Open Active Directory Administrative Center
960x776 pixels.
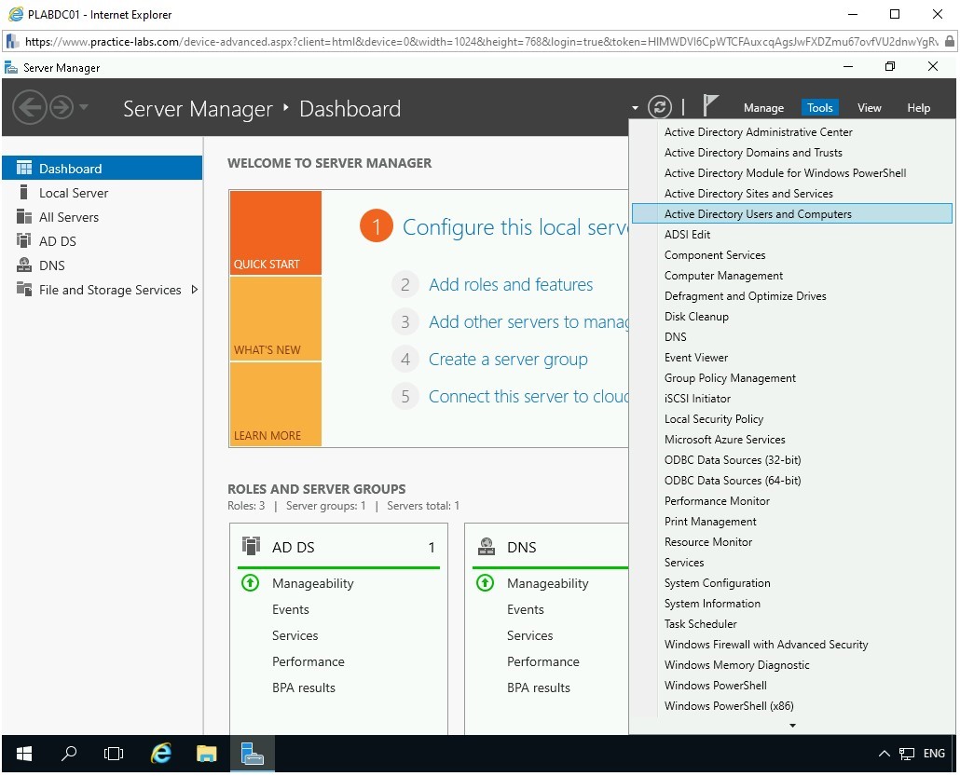tap(792, 132)
